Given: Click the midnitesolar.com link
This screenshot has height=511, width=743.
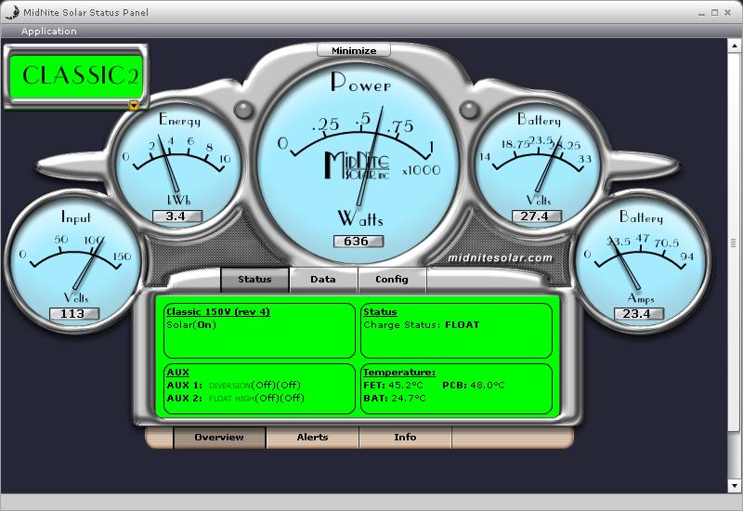Looking at the screenshot, I should point(500,258).
